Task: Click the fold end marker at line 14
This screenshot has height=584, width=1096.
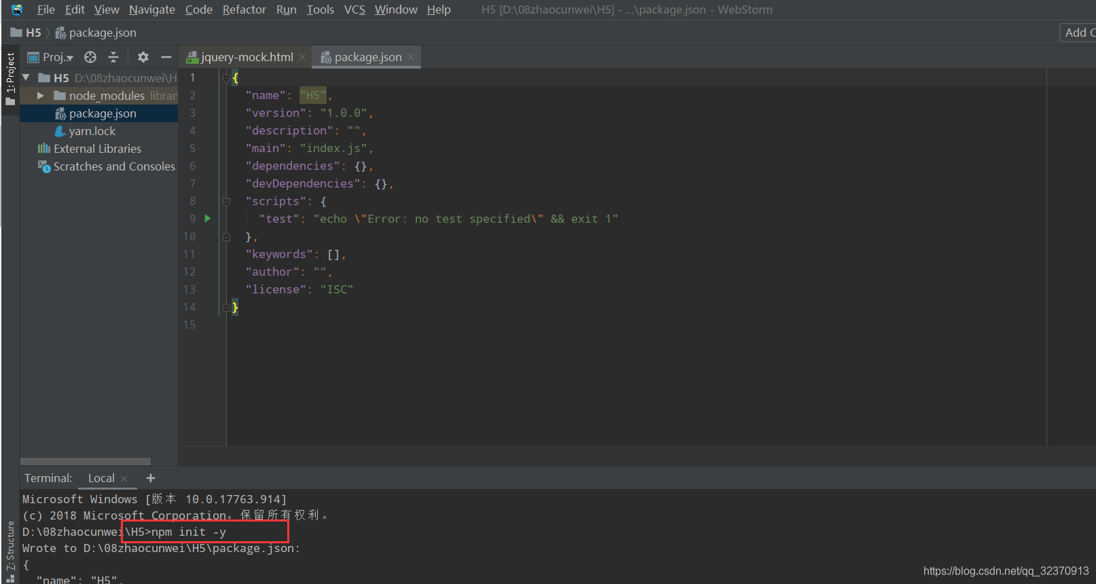Action: point(226,307)
